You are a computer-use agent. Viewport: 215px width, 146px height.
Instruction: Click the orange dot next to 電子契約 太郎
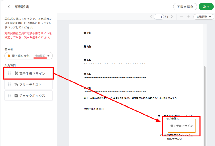coord(9,56)
